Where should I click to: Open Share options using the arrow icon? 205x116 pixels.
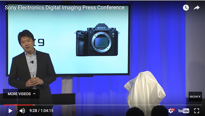click(197, 8)
